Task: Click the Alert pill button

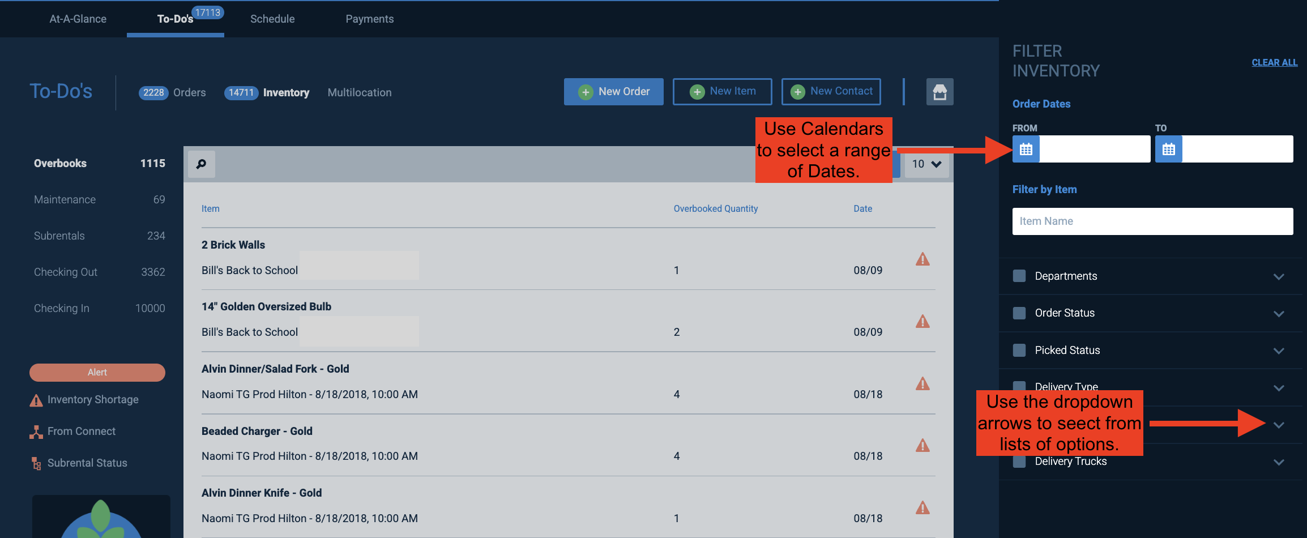Action: 97,373
